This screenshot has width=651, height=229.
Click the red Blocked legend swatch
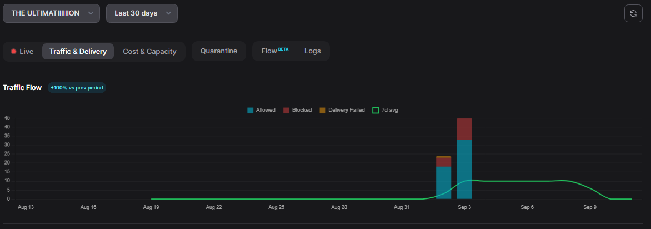[x=287, y=110]
